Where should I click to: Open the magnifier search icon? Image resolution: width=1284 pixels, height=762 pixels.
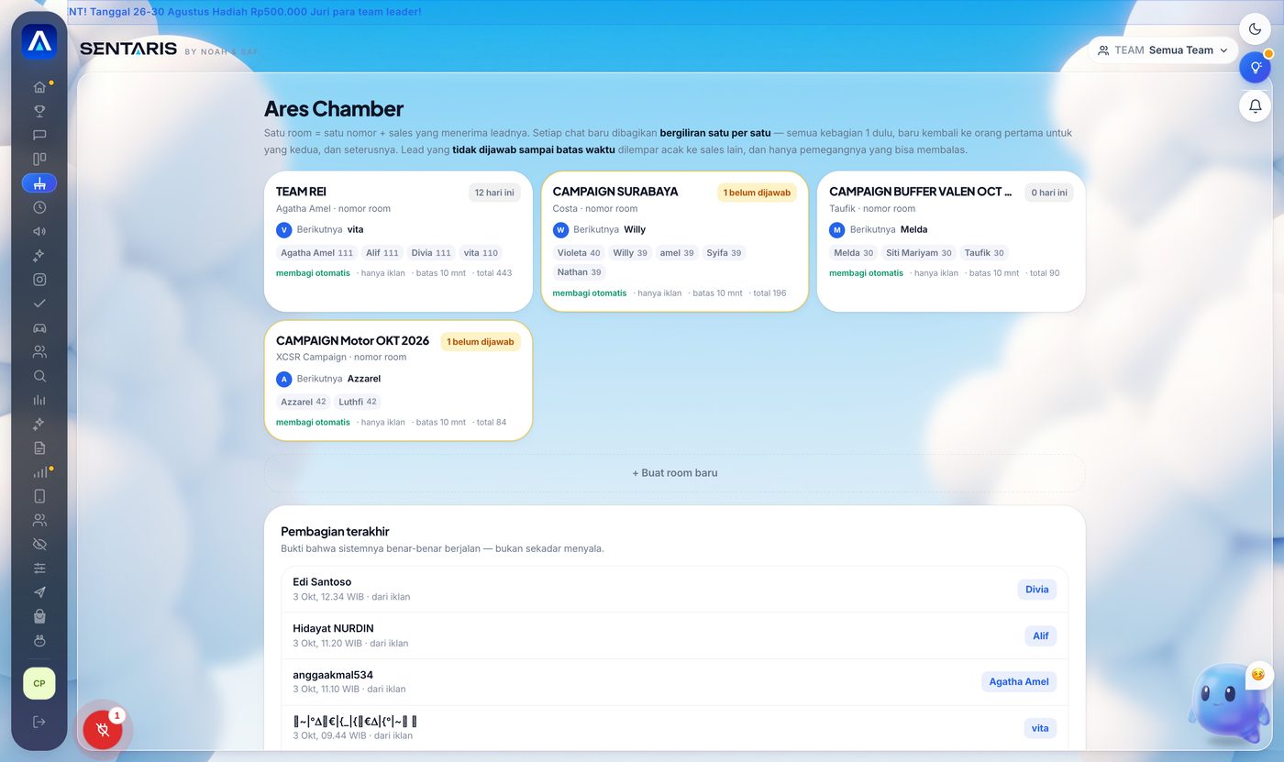click(x=39, y=376)
